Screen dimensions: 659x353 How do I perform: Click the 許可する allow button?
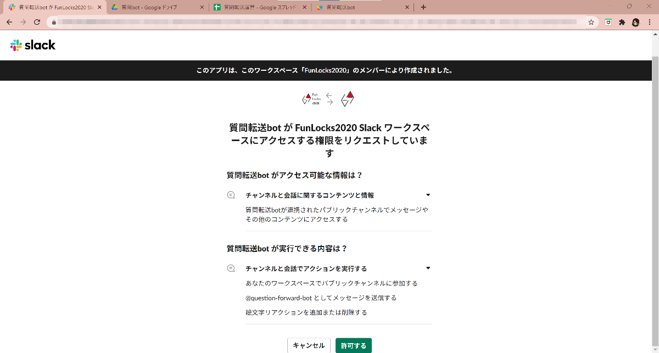tap(354, 345)
